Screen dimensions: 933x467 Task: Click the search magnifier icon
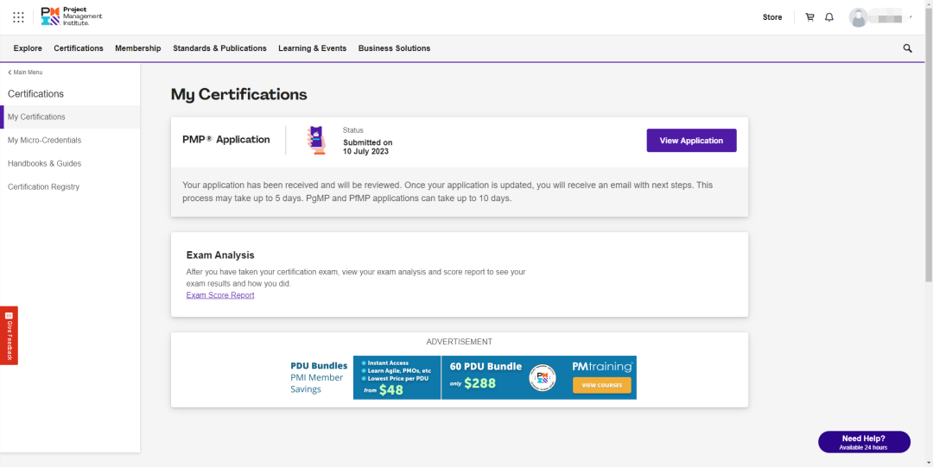[907, 48]
